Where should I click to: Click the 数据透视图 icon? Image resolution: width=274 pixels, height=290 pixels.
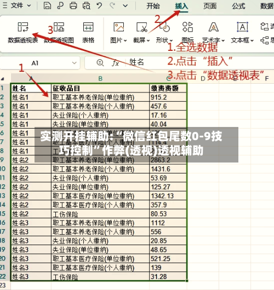[x=59, y=27]
